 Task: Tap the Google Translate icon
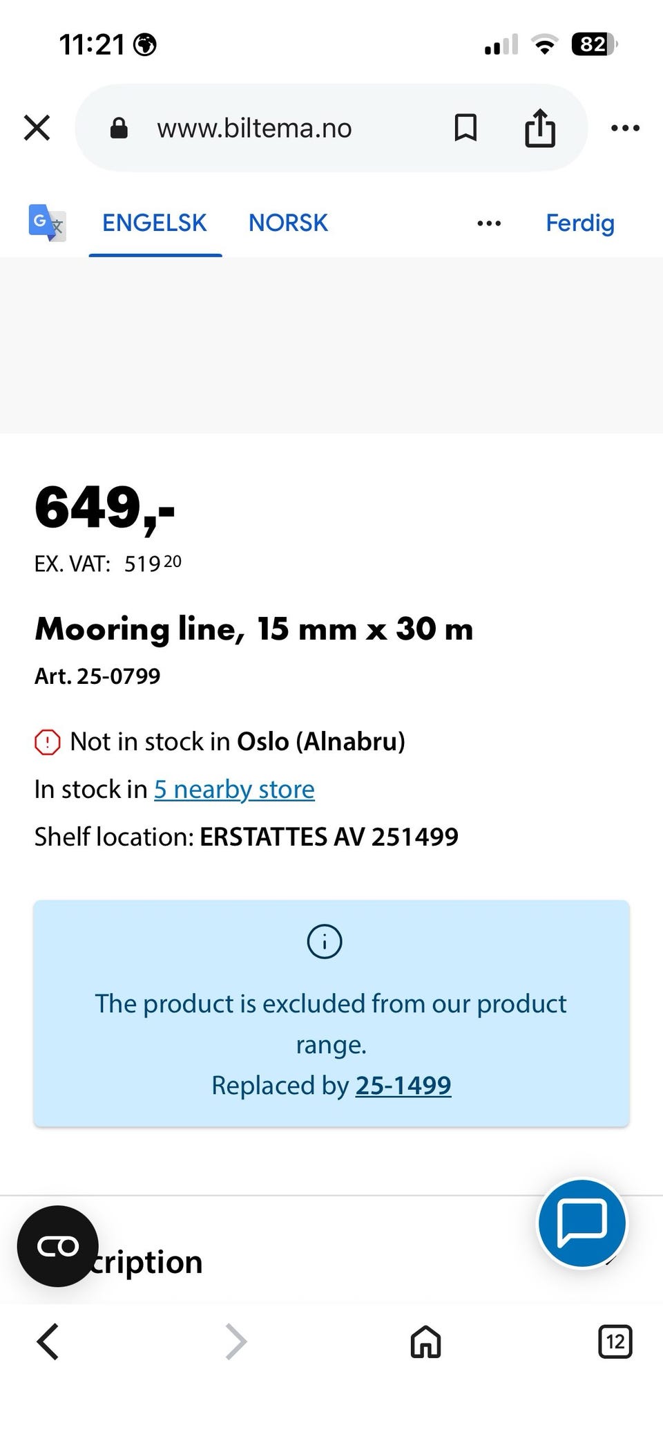[x=47, y=223]
